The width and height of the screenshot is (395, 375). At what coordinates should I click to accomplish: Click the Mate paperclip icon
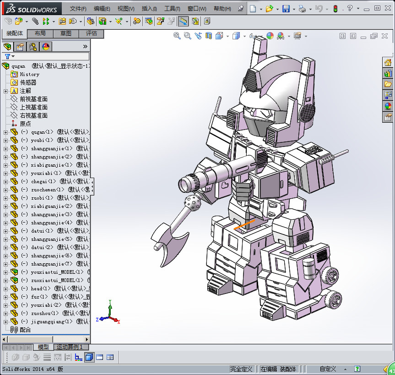coord(35,21)
